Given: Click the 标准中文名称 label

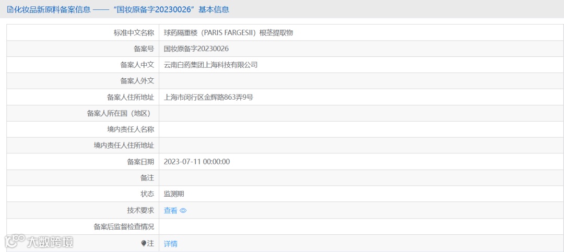Looking at the screenshot, I should pyautogui.click(x=134, y=33).
